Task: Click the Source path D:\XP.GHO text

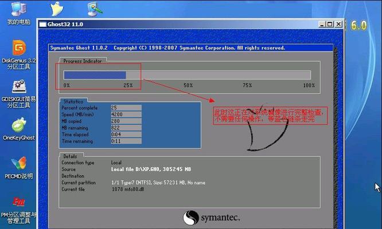Action: coord(152,169)
